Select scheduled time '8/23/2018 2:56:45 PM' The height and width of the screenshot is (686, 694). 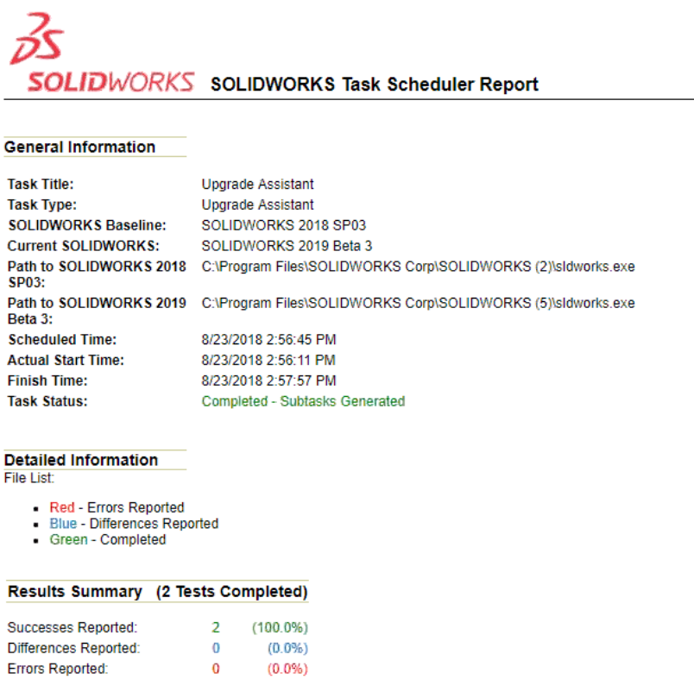pos(268,339)
